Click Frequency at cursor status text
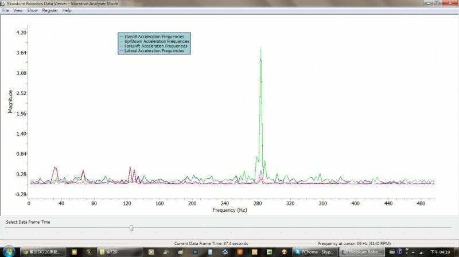Image resolution: width=459 pixels, height=257 pixels. pos(354,243)
